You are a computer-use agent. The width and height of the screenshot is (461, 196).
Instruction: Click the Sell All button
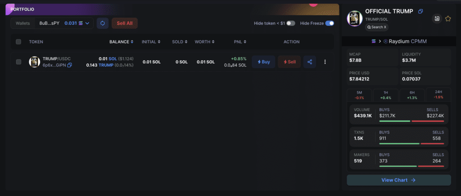pos(125,23)
